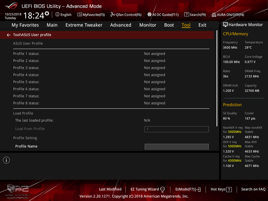Click the ROG logo in the header
This screenshot has height=201, width=268.
coord(12,6)
